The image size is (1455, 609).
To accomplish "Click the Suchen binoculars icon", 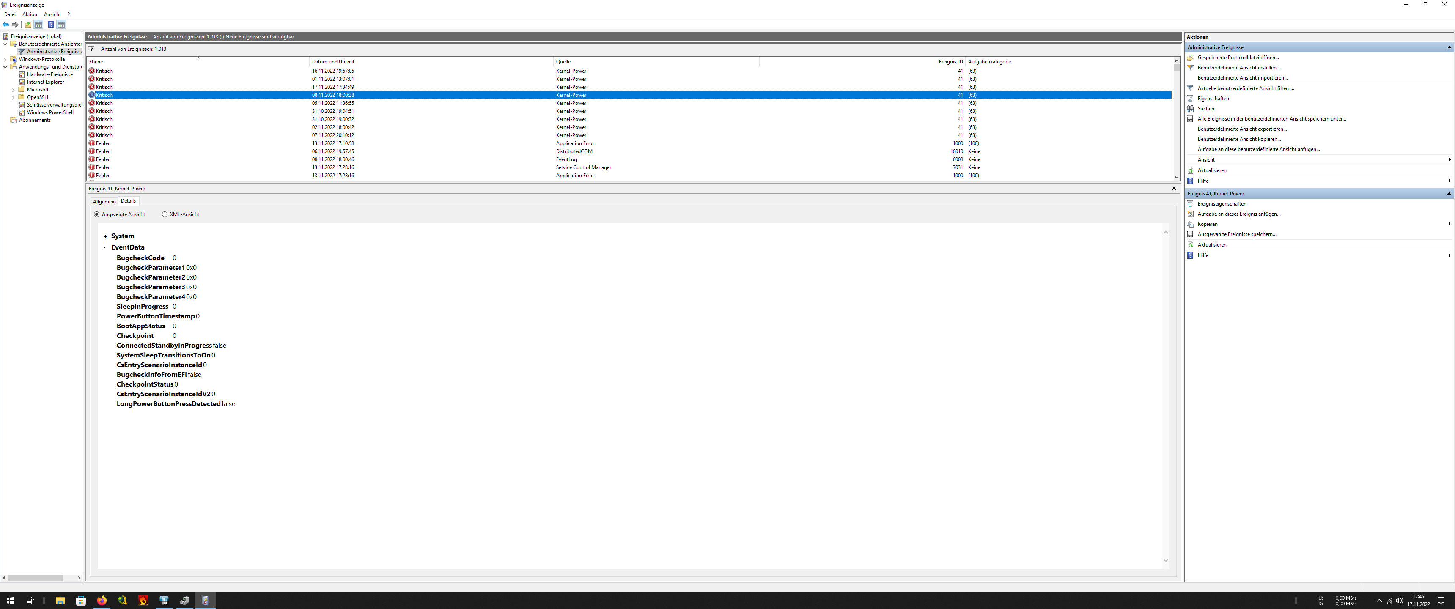I will [1190, 108].
